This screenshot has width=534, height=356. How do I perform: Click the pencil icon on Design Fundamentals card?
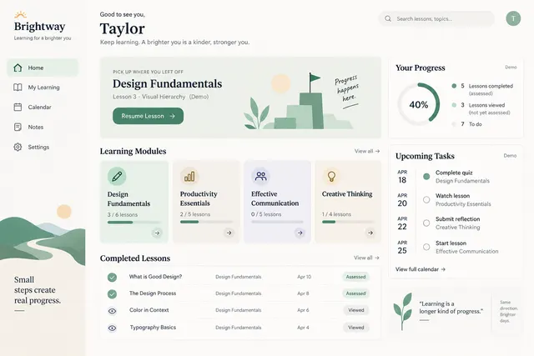[x=117, y=176]
